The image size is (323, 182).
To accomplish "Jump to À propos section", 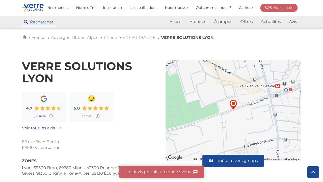I will pyautogui.click(x=223, y=22).
